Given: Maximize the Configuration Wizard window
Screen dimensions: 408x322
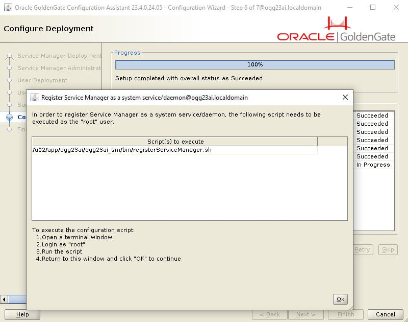Looking at the screenshot, I should point(373,7).
